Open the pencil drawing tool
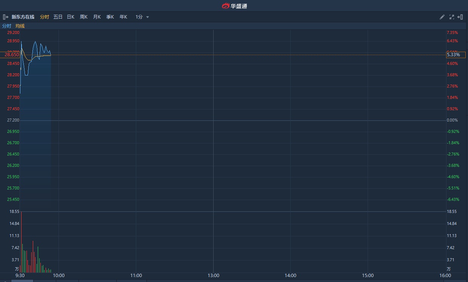 pyautogui.click(x=442, y=17)
